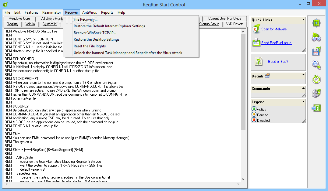The height and width of the screenshot is (191, 328).
Task: Open the Help menu
Action: [x=121, y=12]
